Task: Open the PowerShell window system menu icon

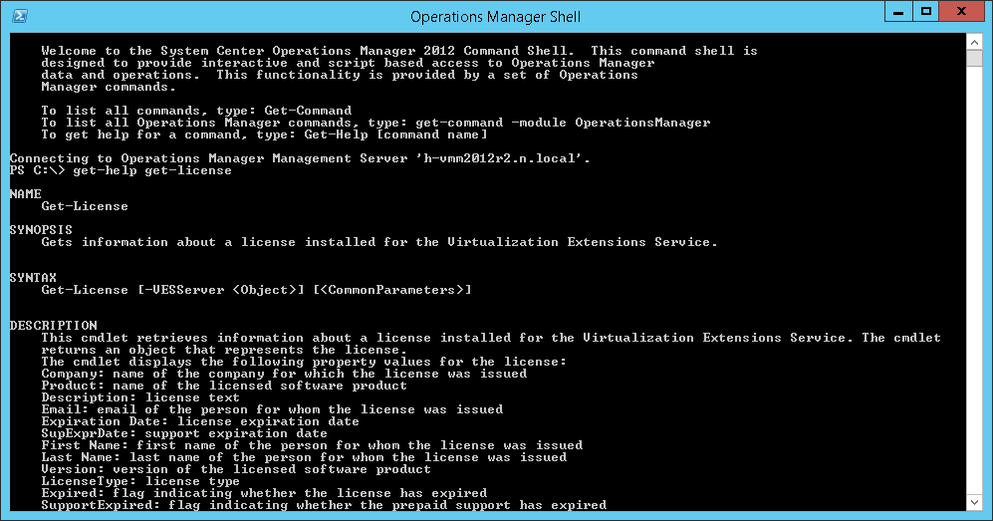Action: (x=19, y=16)
